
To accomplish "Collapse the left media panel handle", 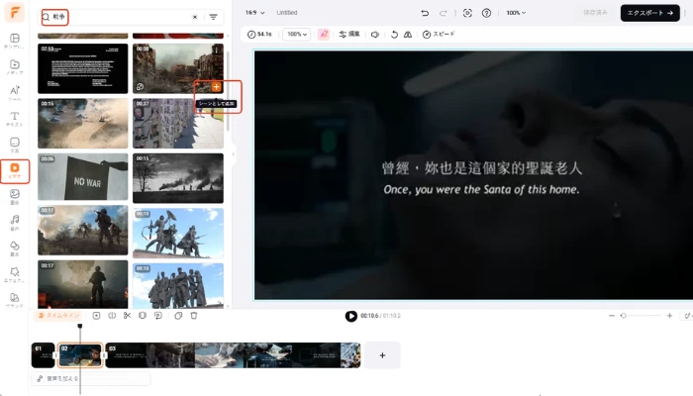I will [233, 154].
